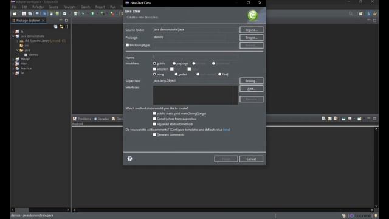Screen dimensions: 389x219
Task: Open the New wizard toolbar icon
Action: point(15,13)
